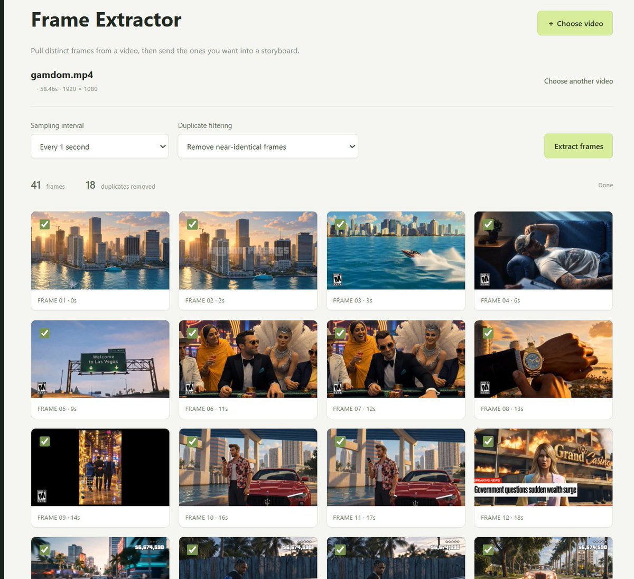The image size is (634, 579).
Task: Open the Sampling interval dropdown
Action: click(x=100, y=146)
